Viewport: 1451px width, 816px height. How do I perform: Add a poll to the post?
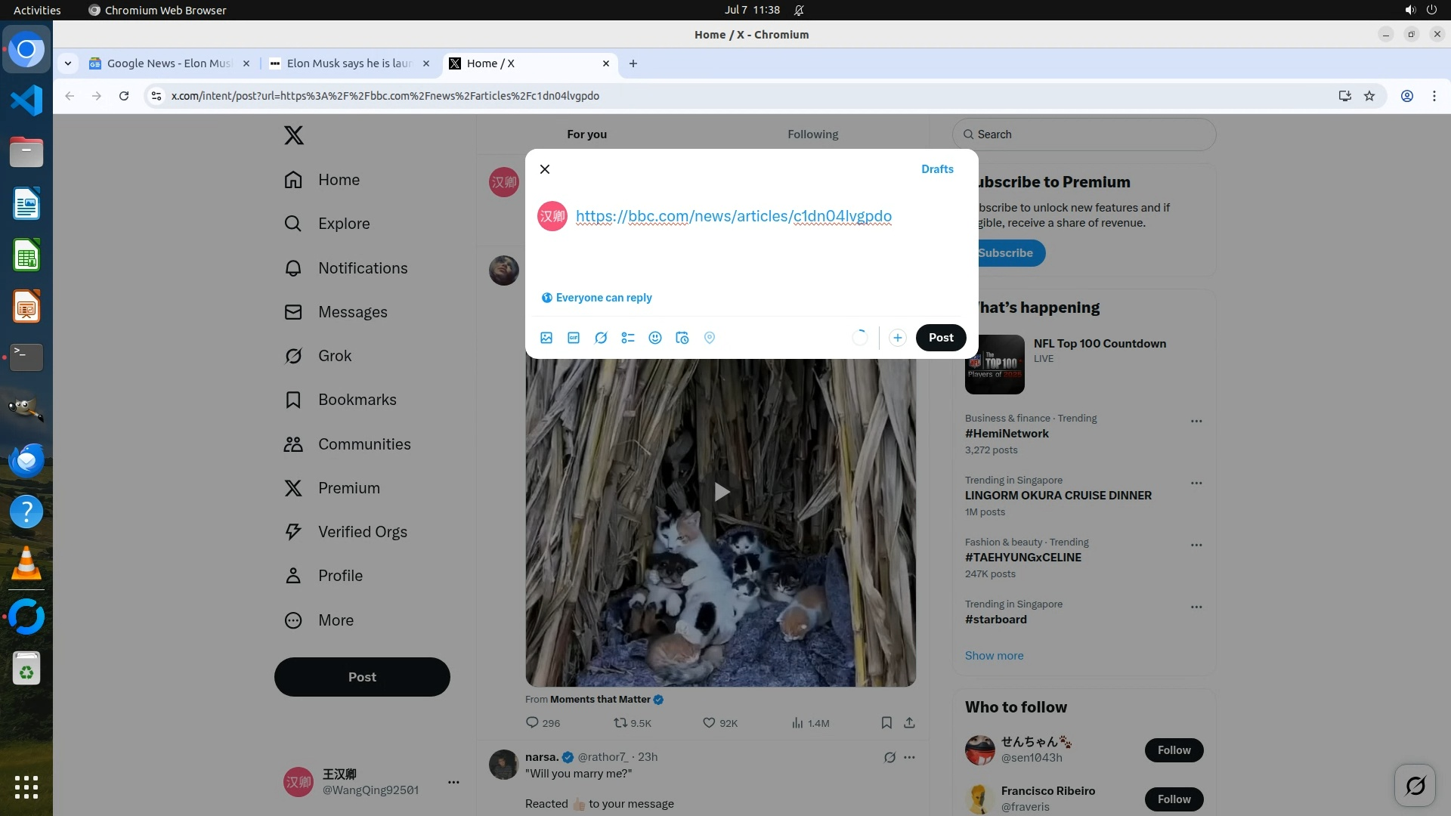tap(628, 338)
